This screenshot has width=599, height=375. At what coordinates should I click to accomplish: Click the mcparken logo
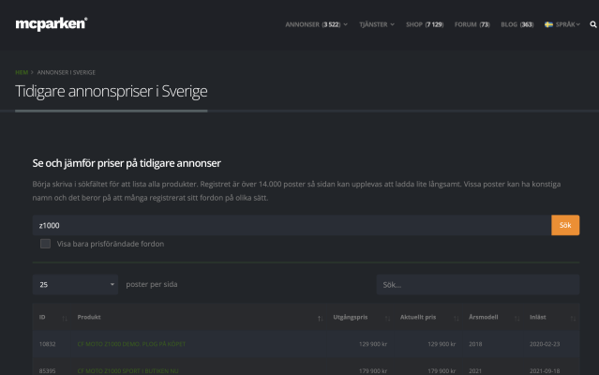point(52,23)
